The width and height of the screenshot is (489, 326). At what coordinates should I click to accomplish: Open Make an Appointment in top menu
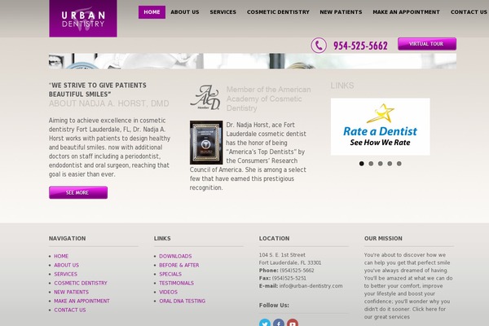(406, 12)
